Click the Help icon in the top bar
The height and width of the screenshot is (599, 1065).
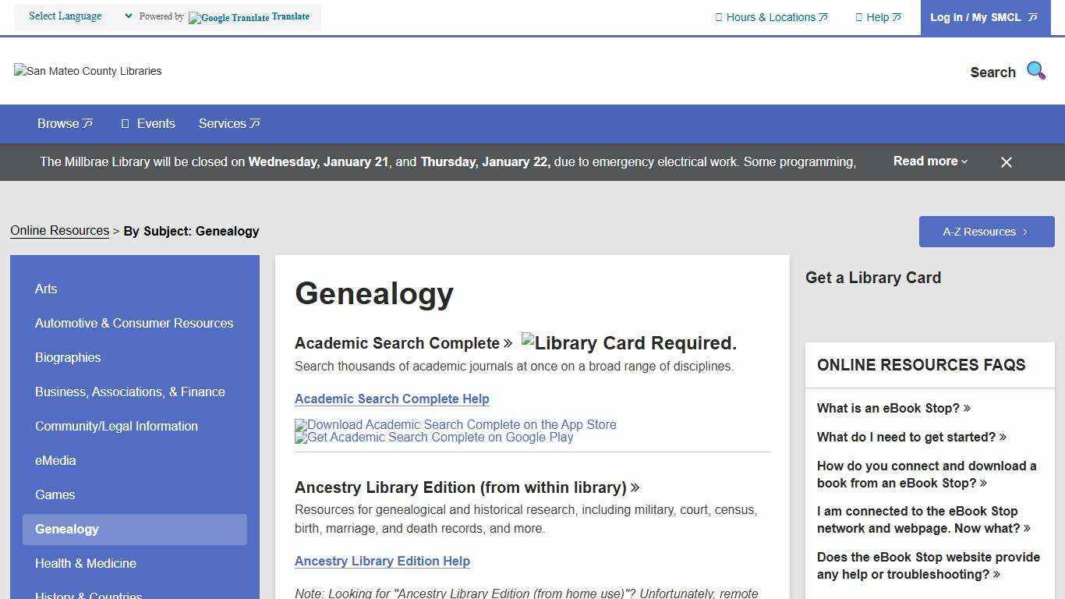[x=858, y=16]
